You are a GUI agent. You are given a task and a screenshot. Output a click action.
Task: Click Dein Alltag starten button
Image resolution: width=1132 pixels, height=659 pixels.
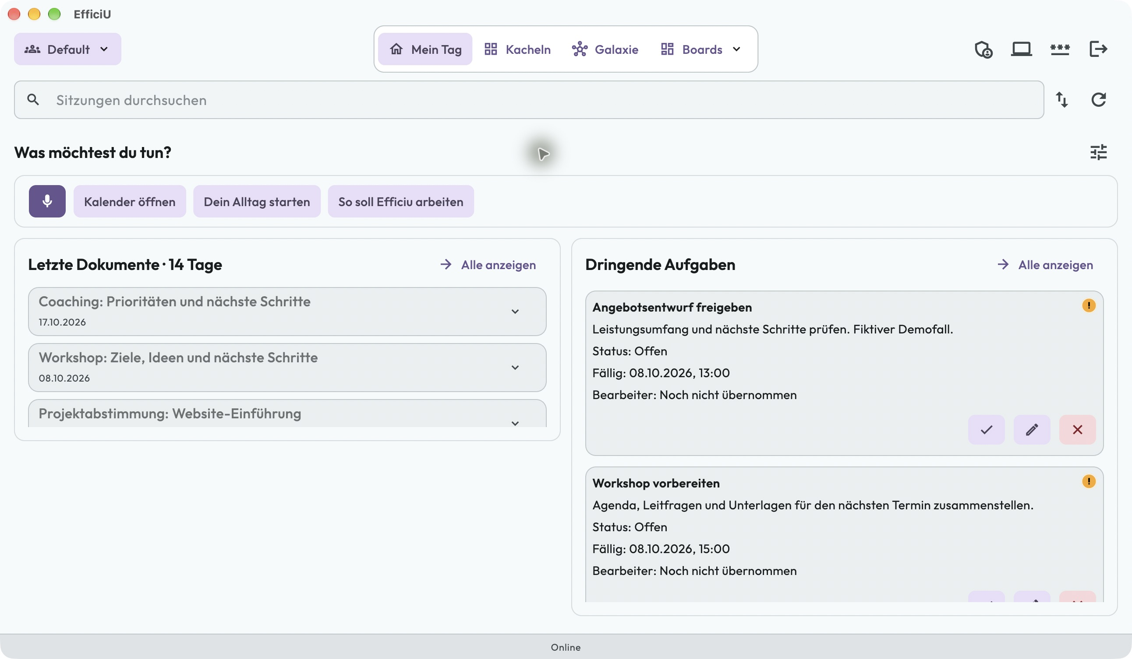point(257,201)
